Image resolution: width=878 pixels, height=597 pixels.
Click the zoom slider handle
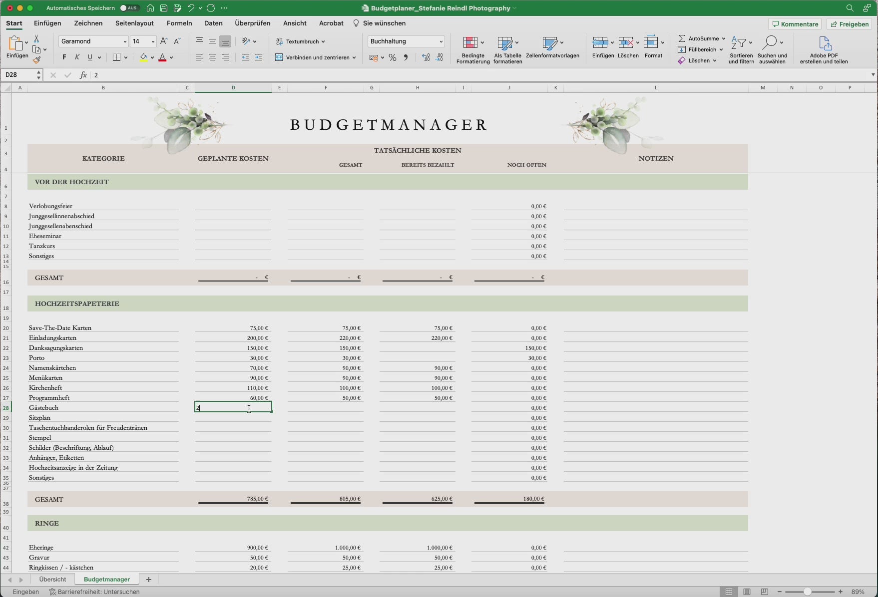coord(807,592)
